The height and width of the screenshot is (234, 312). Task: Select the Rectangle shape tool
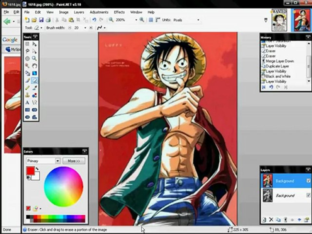pos(27,110)
